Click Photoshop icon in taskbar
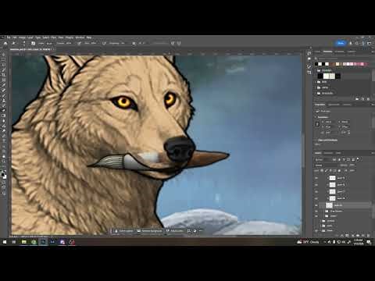 43,242
